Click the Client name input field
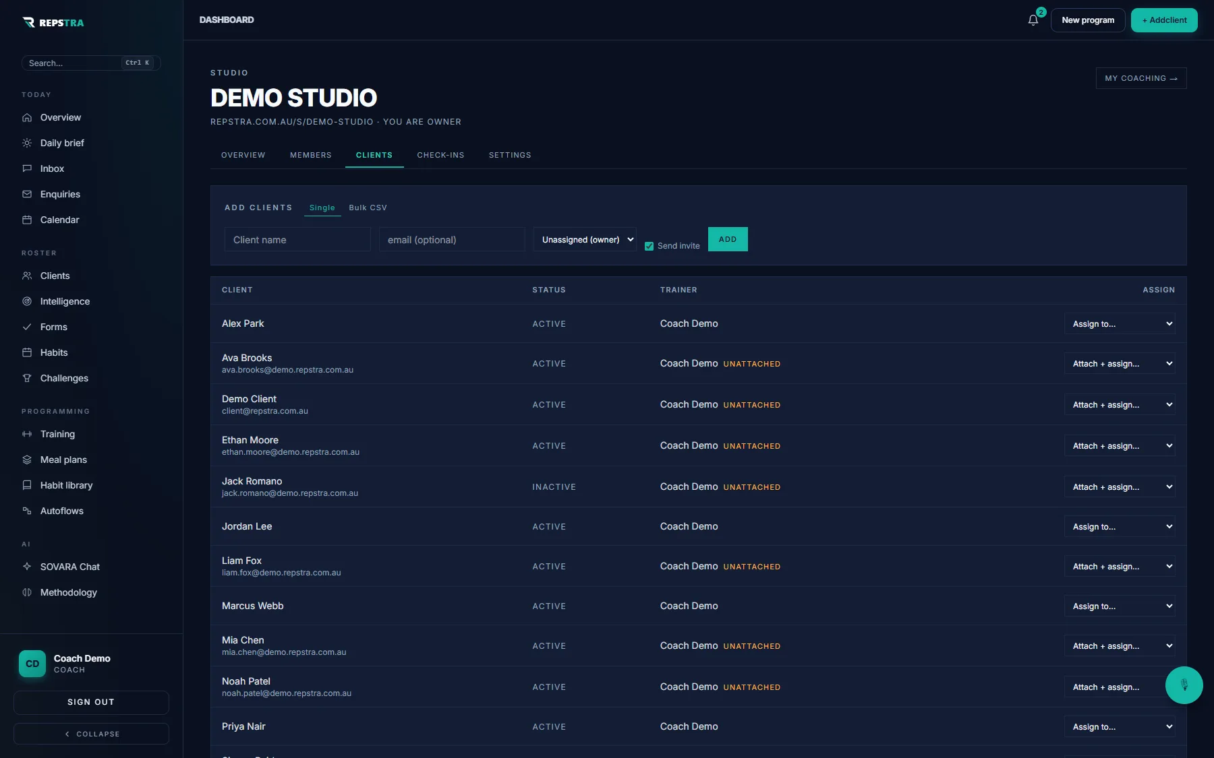 point(297,239)
